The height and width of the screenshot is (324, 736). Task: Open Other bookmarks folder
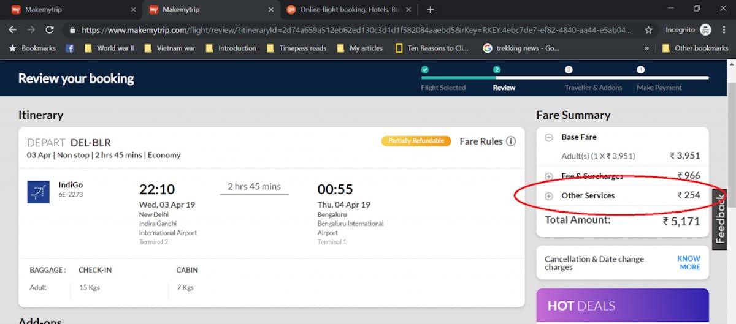point(696,48)
